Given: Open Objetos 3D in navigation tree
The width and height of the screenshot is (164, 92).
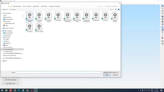Looking at the screenshot, I should pos(8,43).
